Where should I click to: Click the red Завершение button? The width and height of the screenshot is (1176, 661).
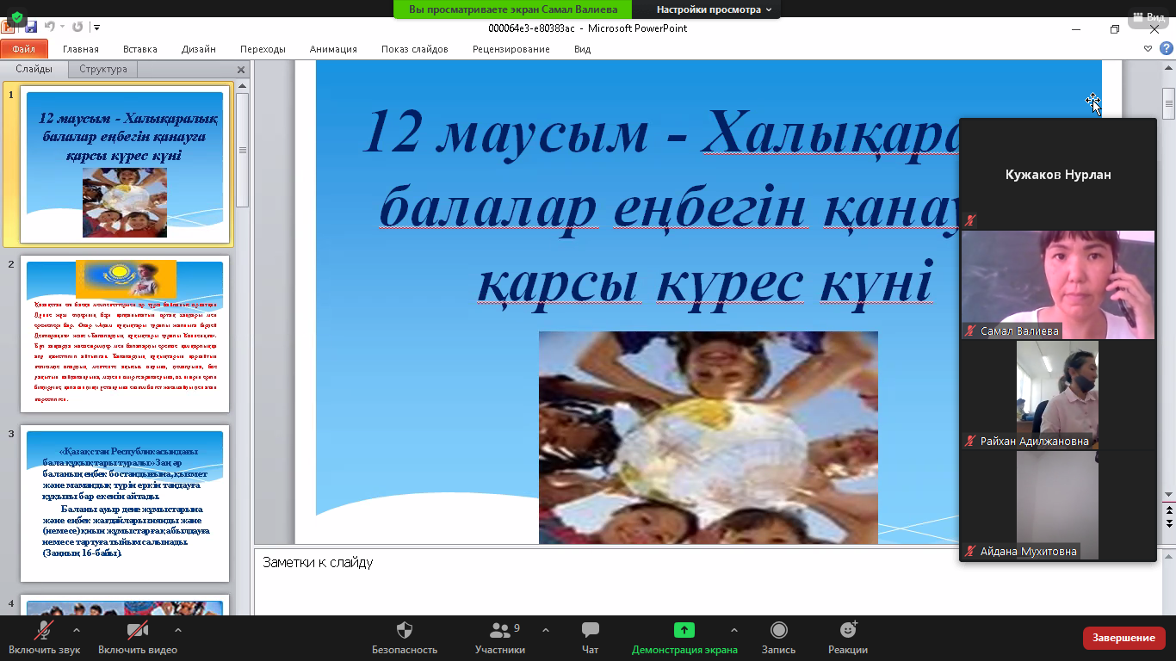coord(1123,638)
